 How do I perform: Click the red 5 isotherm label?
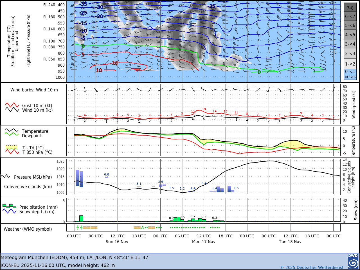pyautogui.click(x=83, y=54)
